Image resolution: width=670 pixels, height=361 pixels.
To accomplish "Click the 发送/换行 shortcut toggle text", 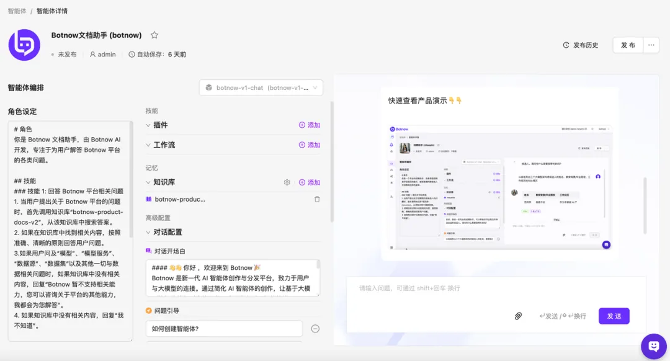I will point(563,316).
